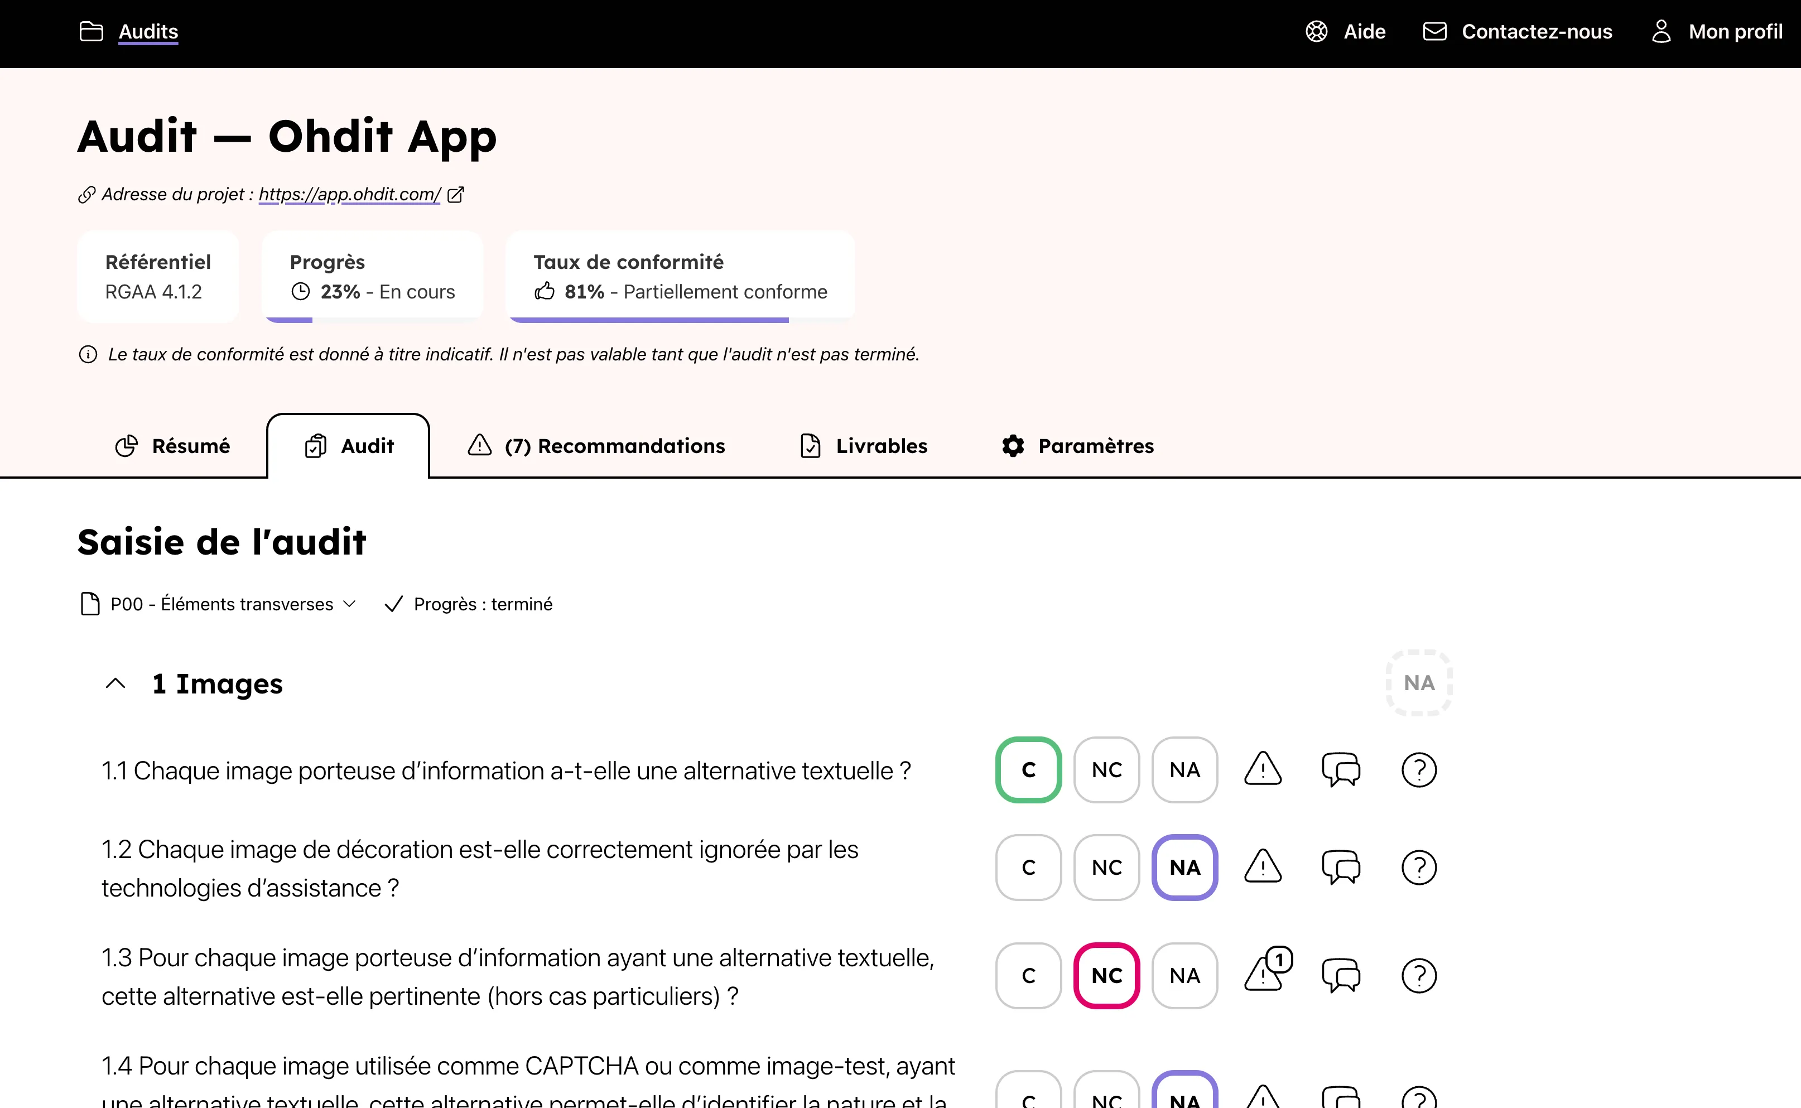1801x1108 pixels.
Task: Select the Audit tab
Action: (349, 446)
